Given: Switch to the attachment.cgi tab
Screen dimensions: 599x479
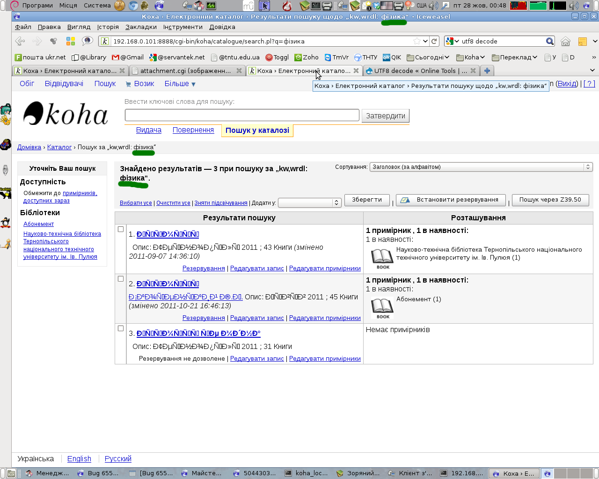Looking at the screenshot, I should pos(185,71).
